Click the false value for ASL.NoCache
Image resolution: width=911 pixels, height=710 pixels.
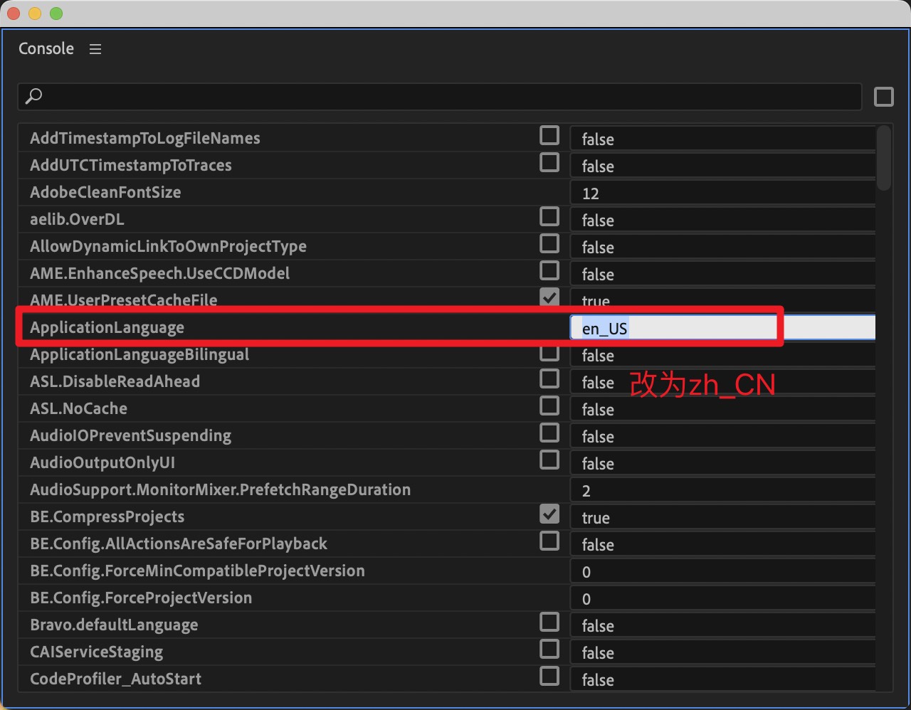pos(722,409)
